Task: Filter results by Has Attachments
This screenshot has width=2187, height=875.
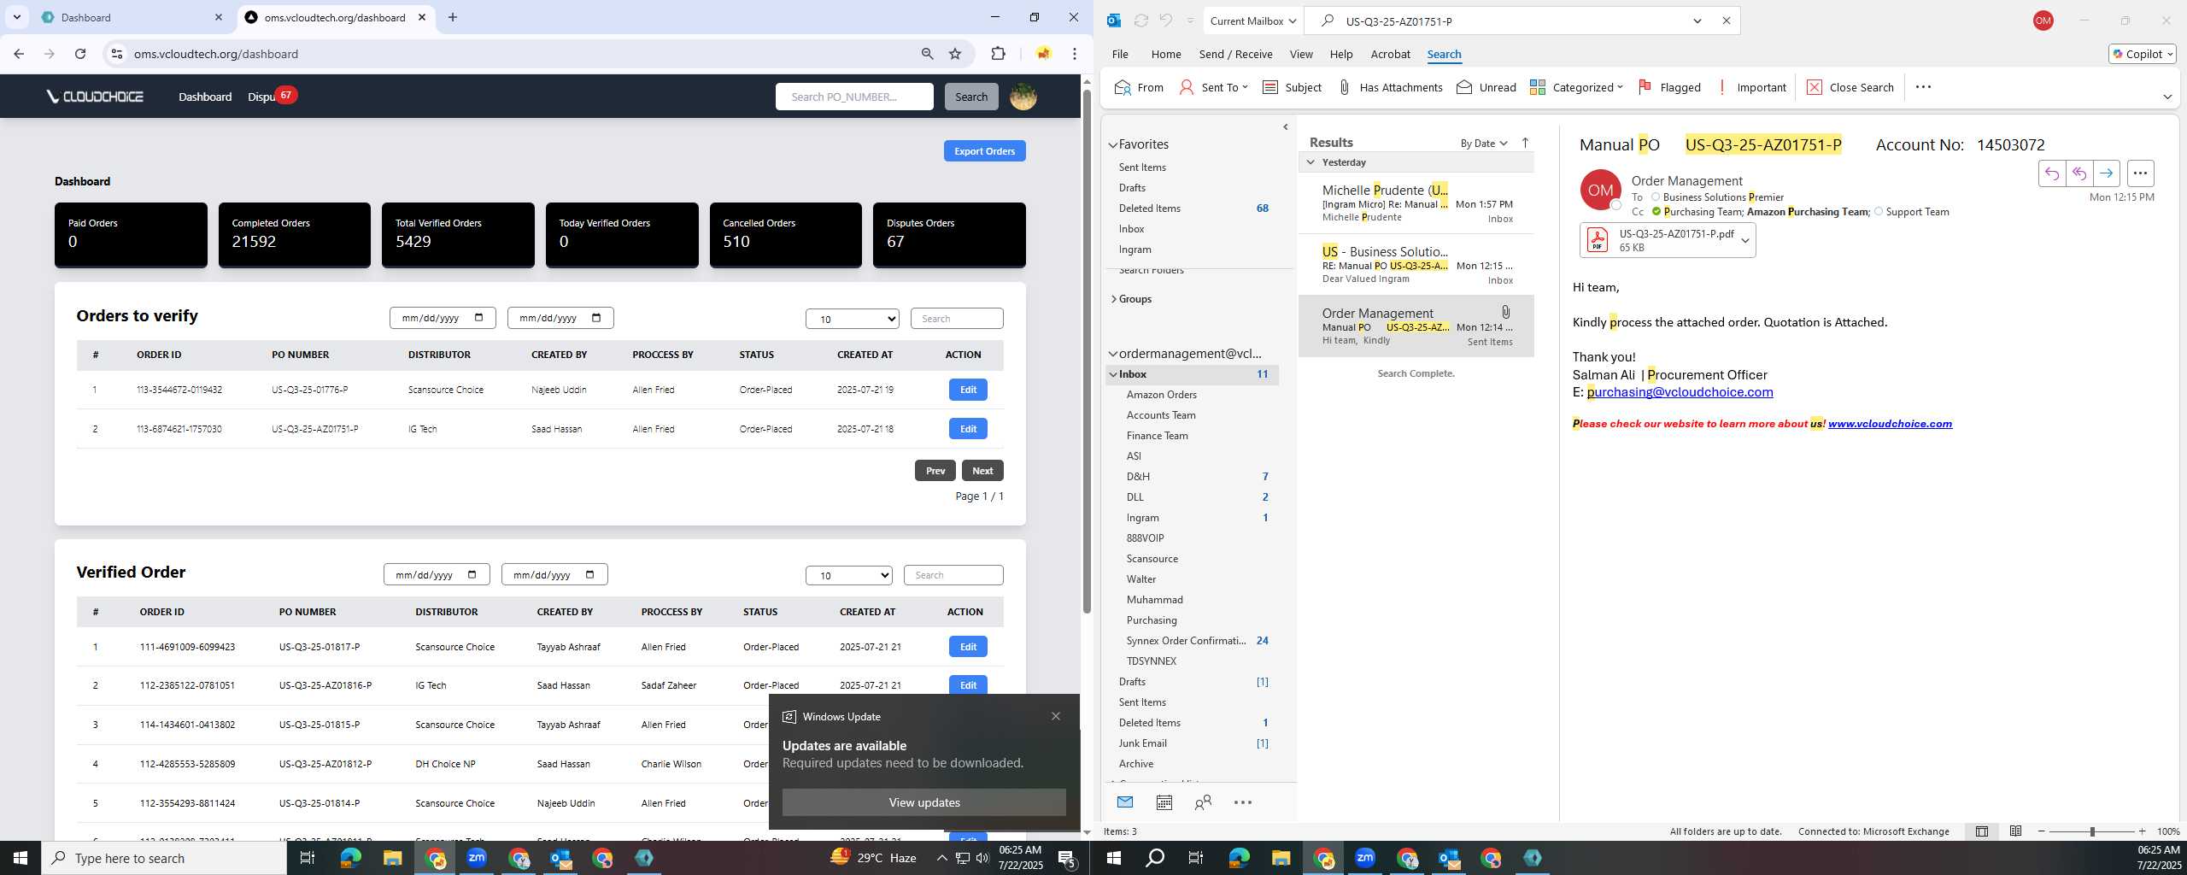Action: (x=1390, y=87)
